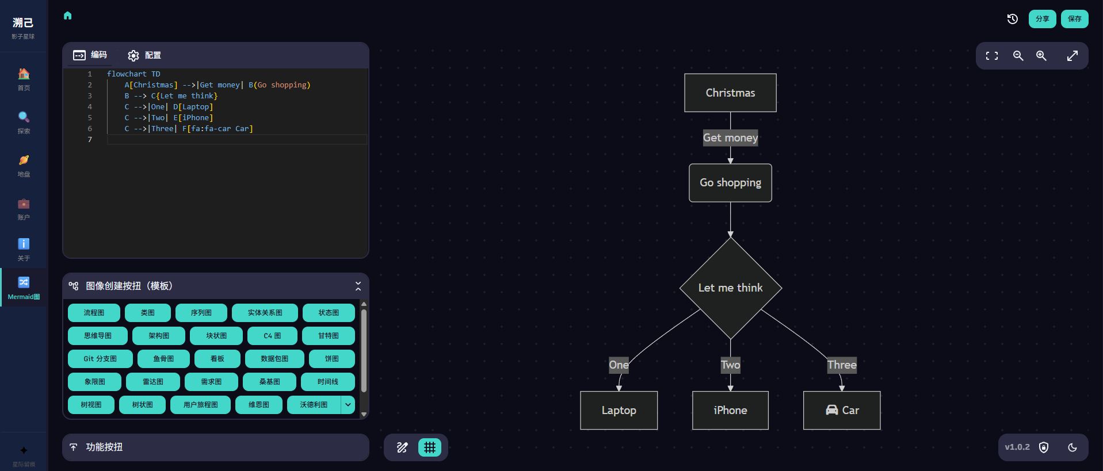Pick the 用户旅程图 user journey template

200,405
